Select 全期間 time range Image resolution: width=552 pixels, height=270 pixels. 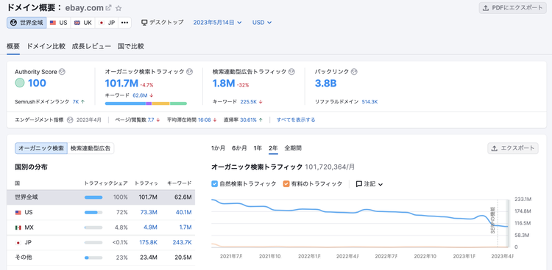[293, 148]
